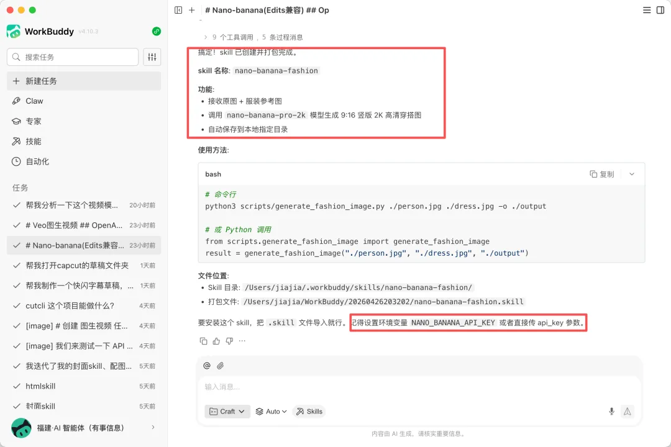
Task: Open the 自动化 section
Action: (x=84, y=161)
